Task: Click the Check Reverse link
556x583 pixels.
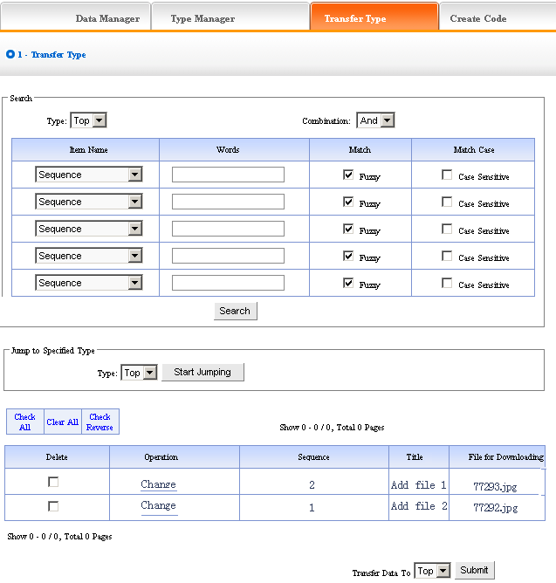Action: tap(100, 422)
